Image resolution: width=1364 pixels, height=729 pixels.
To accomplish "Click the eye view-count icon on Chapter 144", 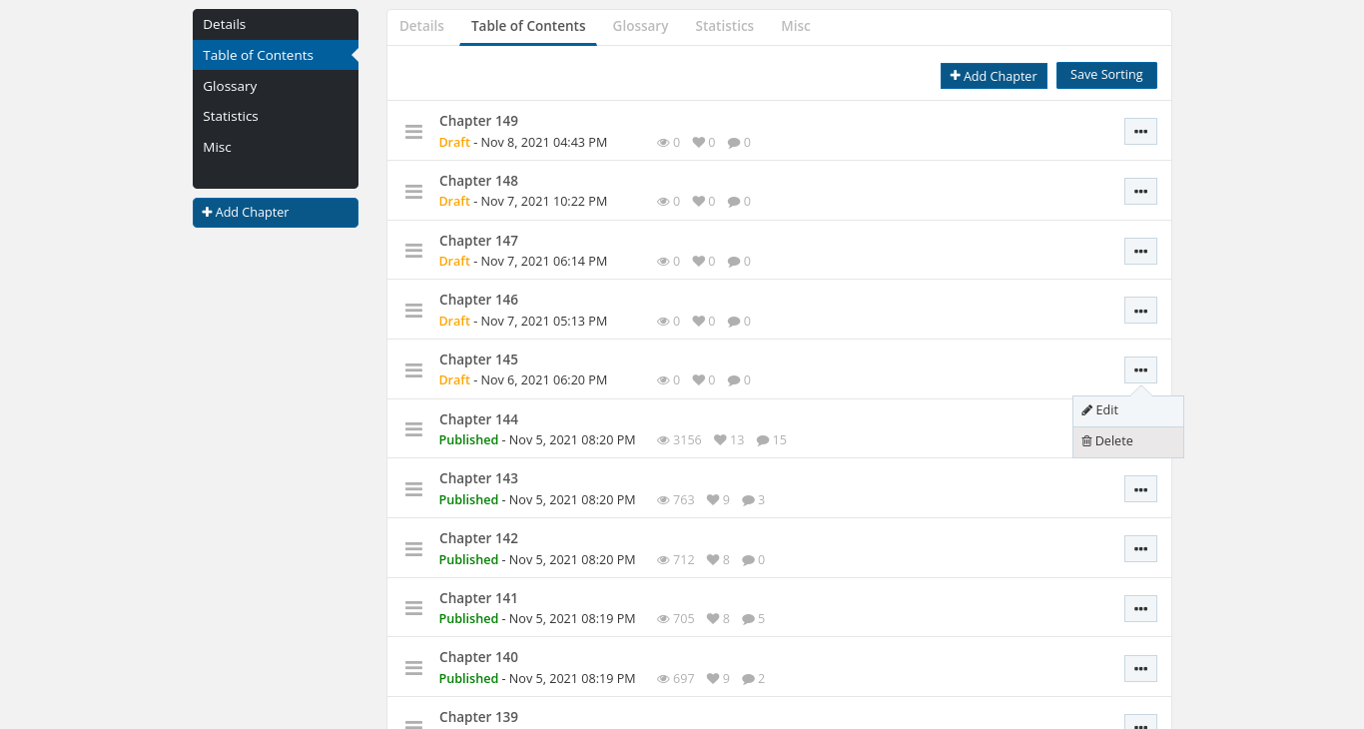I will click(x=662, y=439).
